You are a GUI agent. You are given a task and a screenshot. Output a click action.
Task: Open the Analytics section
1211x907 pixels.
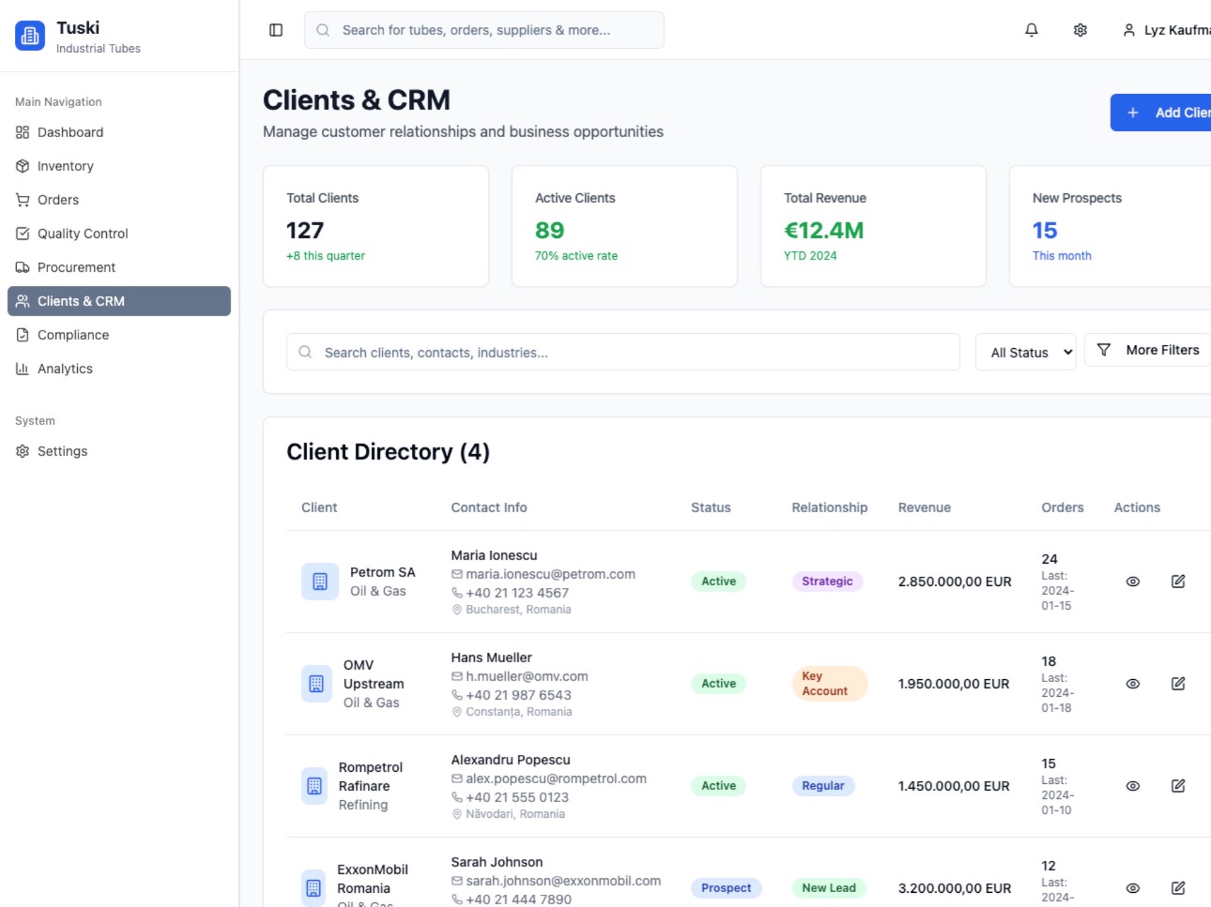coord(119,369)
